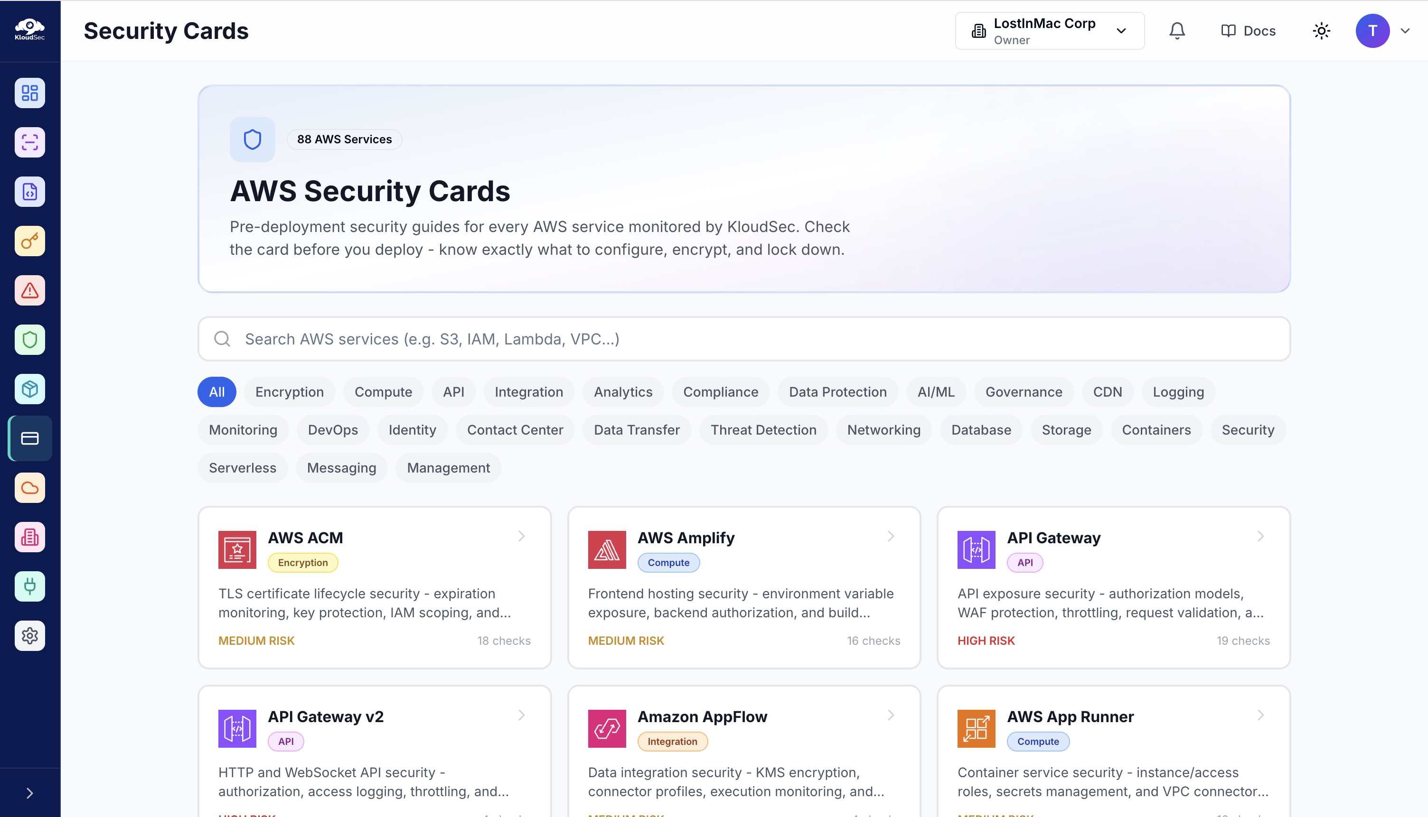Select the security cards icon in sidebar
Image resolution: width=1428 pixels, height=817 pixels.
(30, 438)
